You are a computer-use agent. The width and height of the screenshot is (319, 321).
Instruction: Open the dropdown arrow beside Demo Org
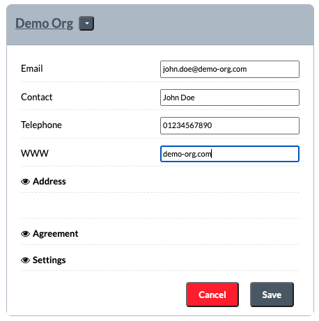tap(86, 24)
